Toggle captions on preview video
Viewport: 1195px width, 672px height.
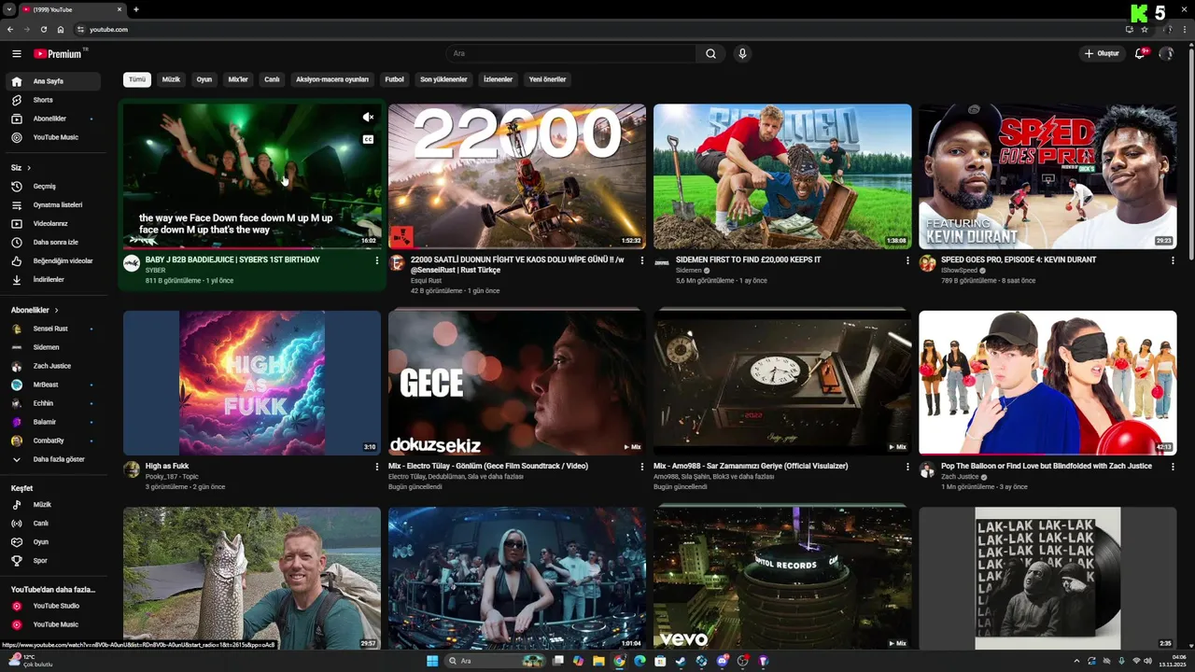pyautogui.click(x=368, y=139)
